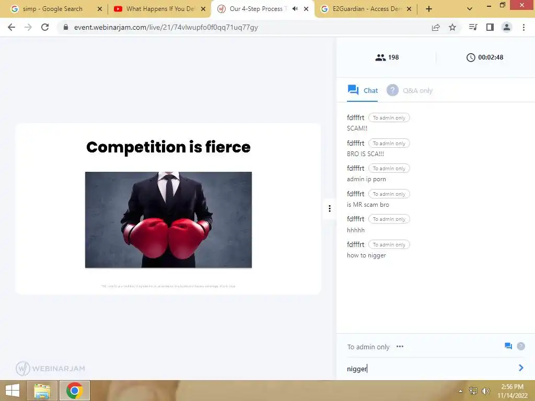This screenshot has width=535, height=401.
Task: Share this page using the share icon
Action: [x=435, y=27]
